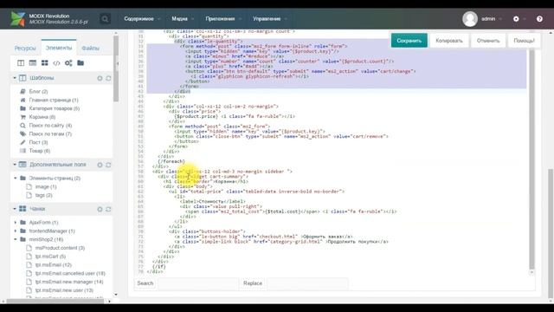This screenshot has height=312, width=554.
Task: Collapse the Дополнительные поля section arrow
Action: [15, 165]
